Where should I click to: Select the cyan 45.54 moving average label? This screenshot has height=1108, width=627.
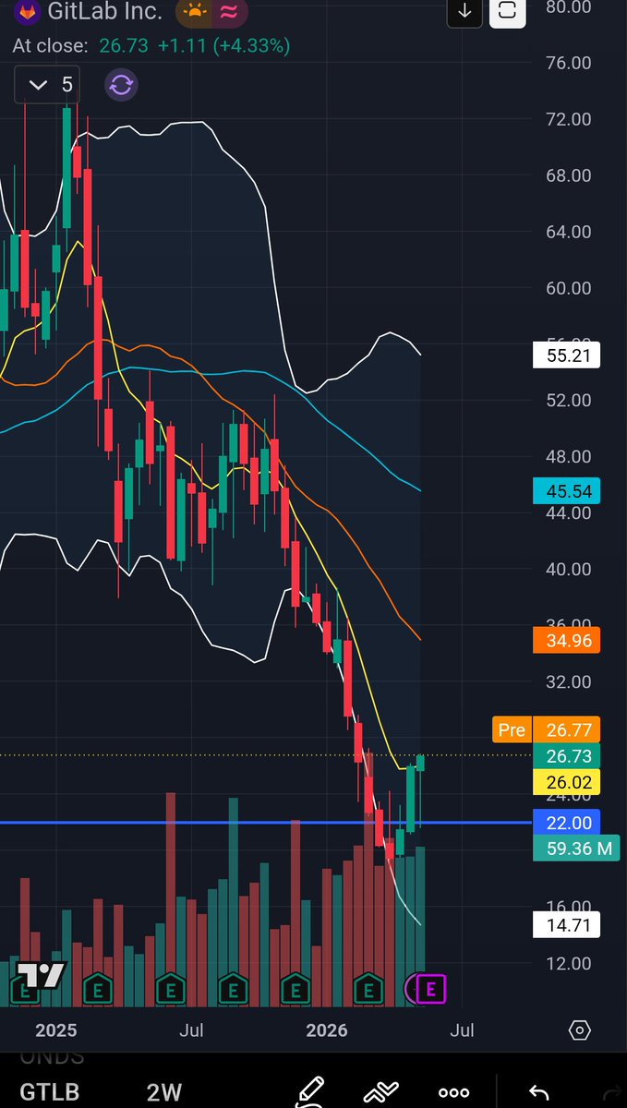click(x=566, y=490)
